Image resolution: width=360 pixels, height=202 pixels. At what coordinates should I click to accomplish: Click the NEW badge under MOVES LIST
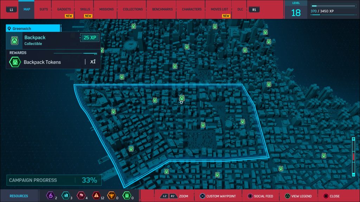point(226,16)
